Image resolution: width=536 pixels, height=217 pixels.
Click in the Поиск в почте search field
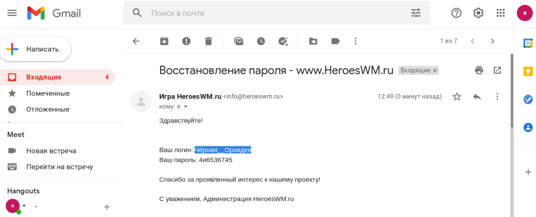coord(276,13)
